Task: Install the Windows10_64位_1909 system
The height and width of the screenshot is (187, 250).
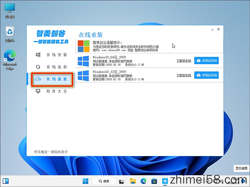Action: (207, 60)
